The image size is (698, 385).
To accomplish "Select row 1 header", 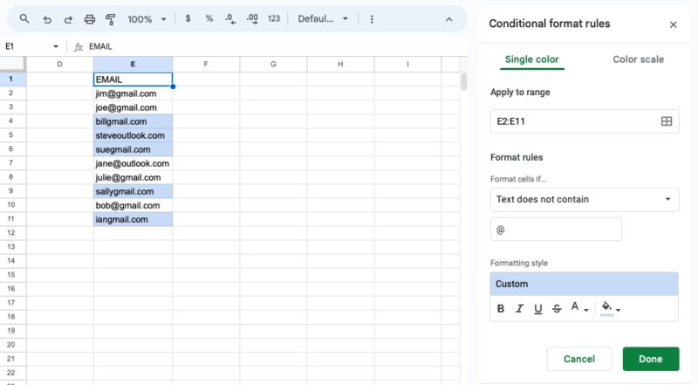I will [x=11, y=79].
